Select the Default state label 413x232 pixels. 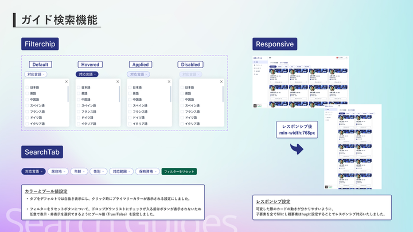pos(40,64)
